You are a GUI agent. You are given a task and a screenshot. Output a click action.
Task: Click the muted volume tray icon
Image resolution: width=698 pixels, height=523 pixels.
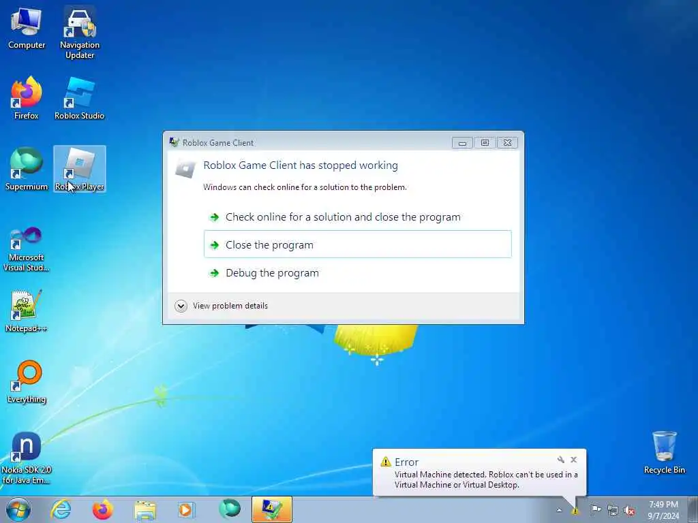[629, 511]
